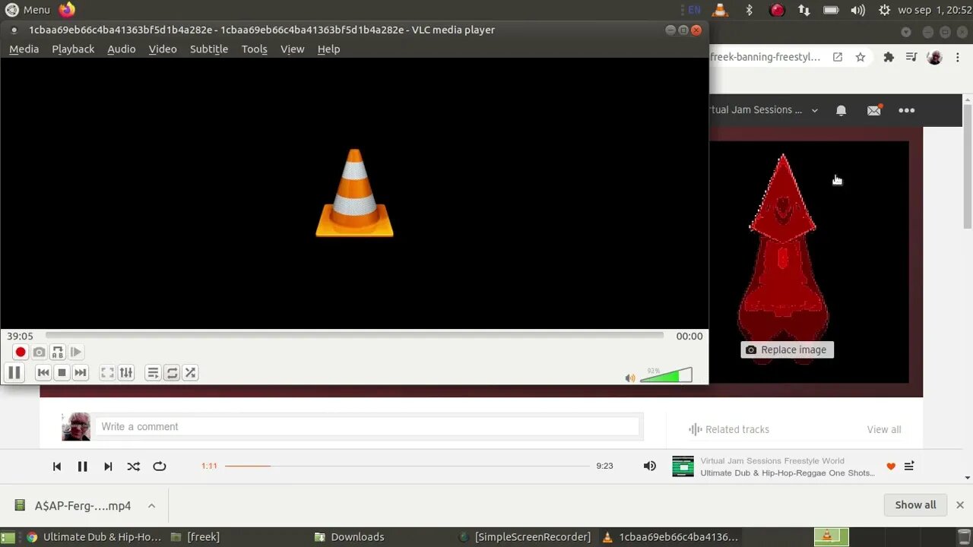Go to previous media in VLC
The image size is (973, 547).
coord(43,372)
